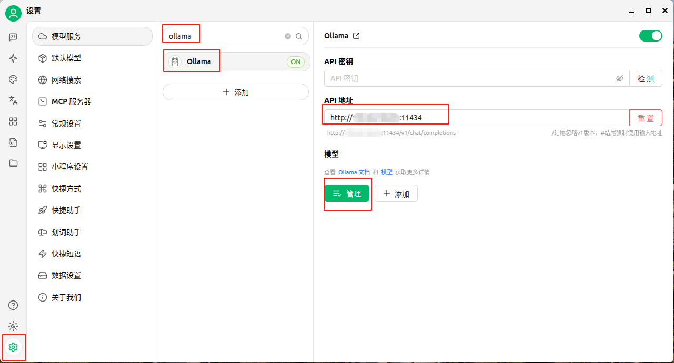Click the user avatar icon
The height and width of the screenshot is (363, 674).
(x=13, y=13)
